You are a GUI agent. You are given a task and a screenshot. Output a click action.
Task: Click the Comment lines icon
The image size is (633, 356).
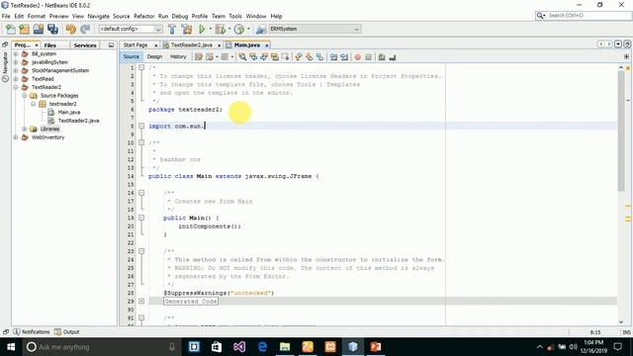pyautogui.click(x=382, y=57)
